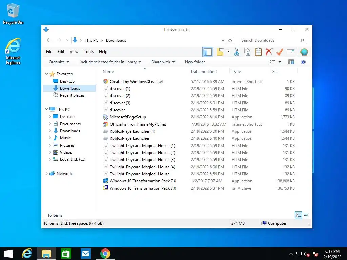Toggle the preview pane icon
The height and width of the screenshot is (260, 347).
(291, 62)
